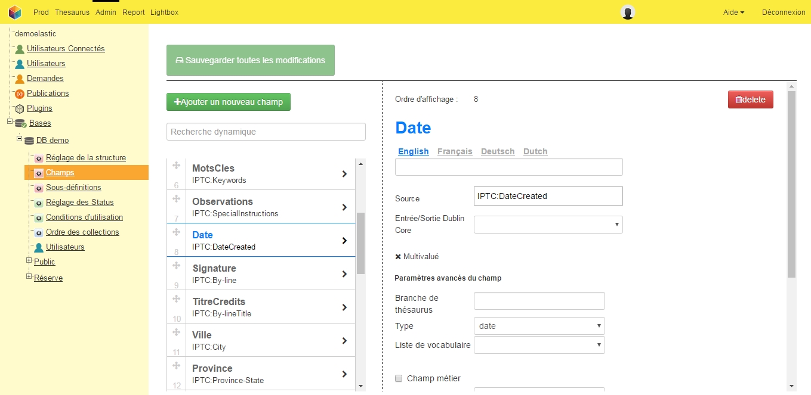
Task: Click the Bases database icon
Action: [21, 123]
